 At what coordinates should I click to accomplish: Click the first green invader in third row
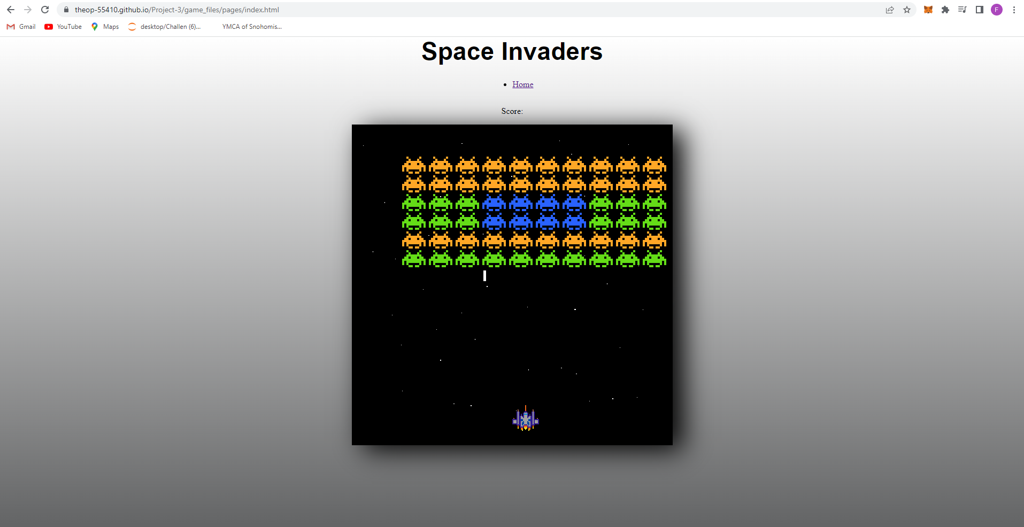click(x=414, y=203)
